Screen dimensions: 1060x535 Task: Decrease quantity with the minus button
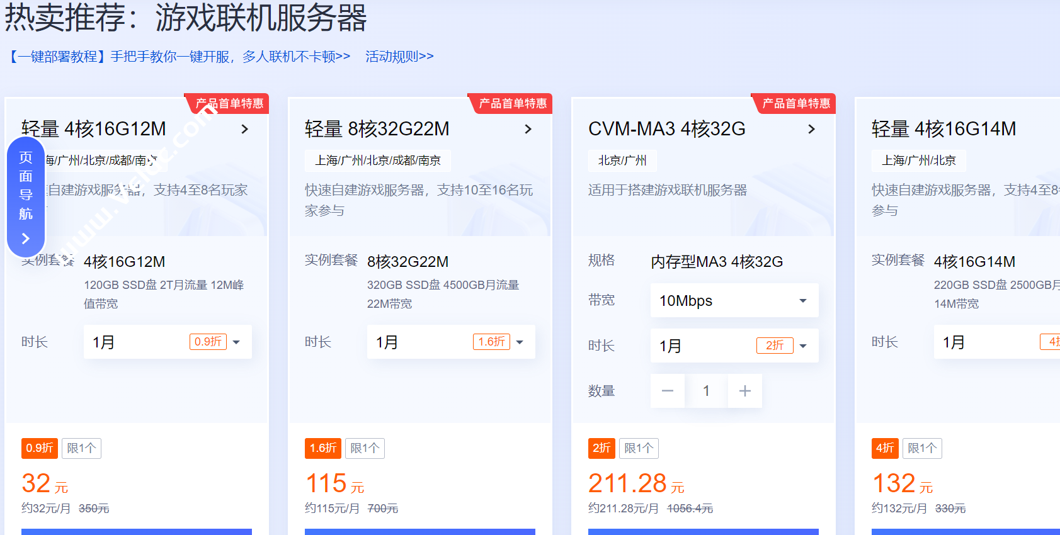click(x=668, y=391)
